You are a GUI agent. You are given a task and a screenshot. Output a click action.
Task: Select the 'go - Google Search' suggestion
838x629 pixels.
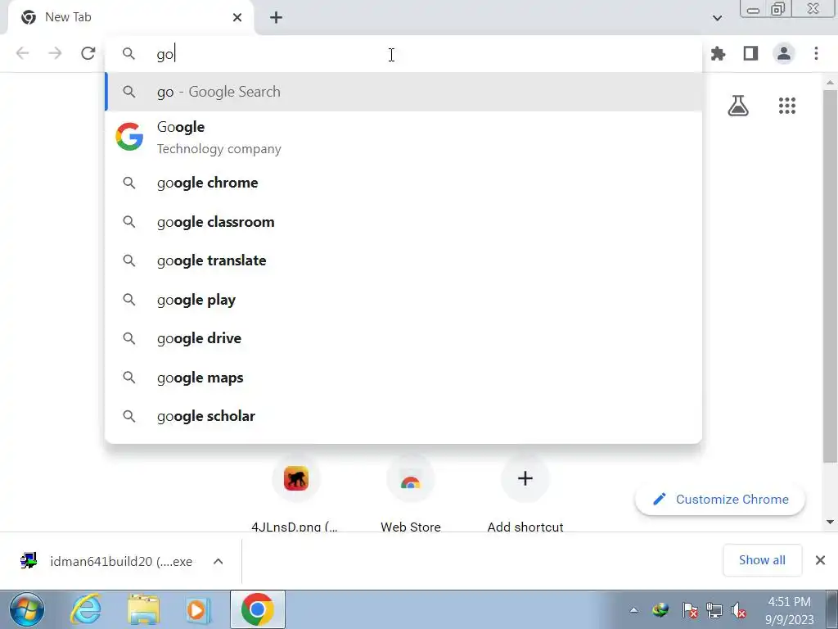pyautogui.click(x=404, y=92)
